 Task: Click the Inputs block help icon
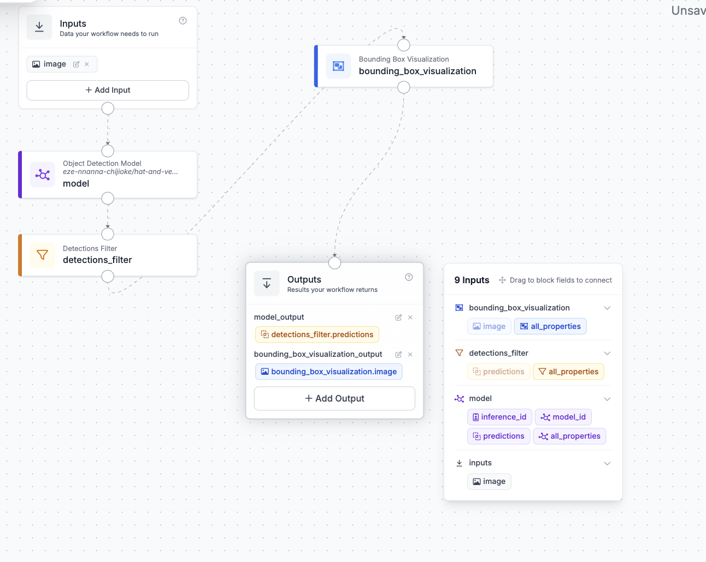coord(183,21)
